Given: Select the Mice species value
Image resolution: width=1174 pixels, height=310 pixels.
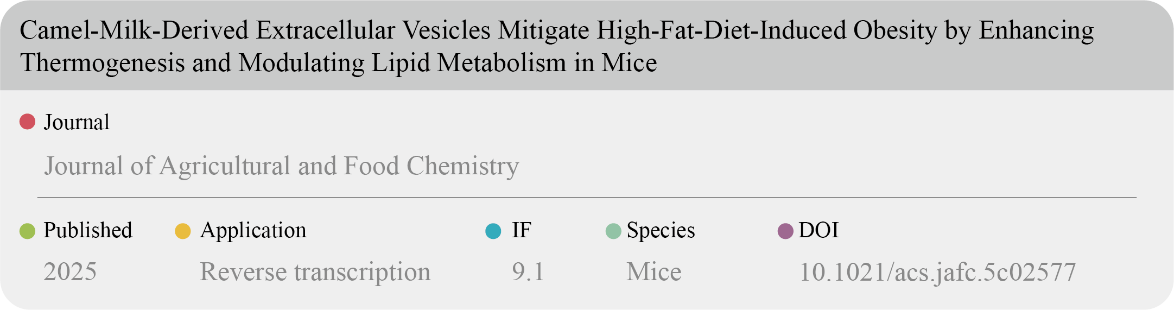Looking at the screenshot, I should pyautogui.click(x=653, y=271).
